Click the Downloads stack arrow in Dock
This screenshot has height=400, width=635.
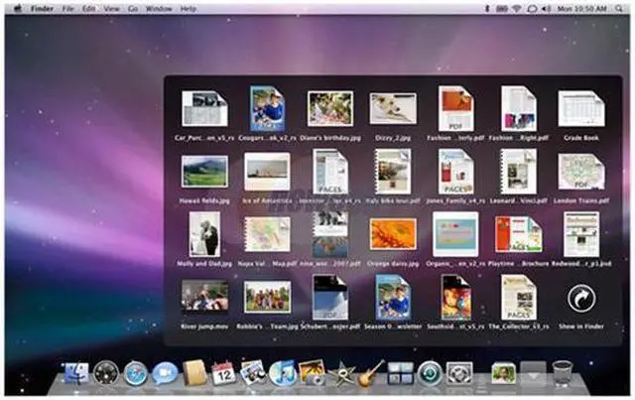(534, 373)
